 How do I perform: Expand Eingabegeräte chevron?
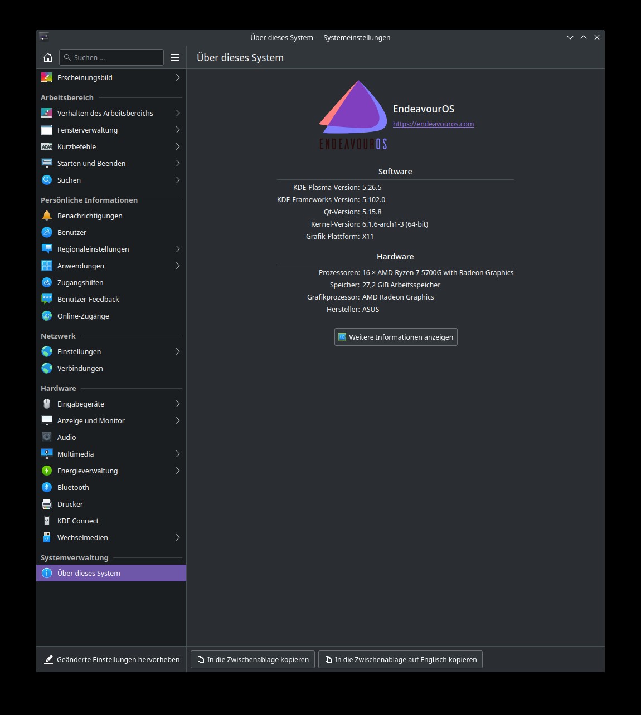178,404
